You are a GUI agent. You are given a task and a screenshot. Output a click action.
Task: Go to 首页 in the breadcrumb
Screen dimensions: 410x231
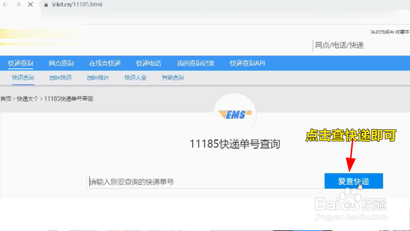[x=6, y=99]
